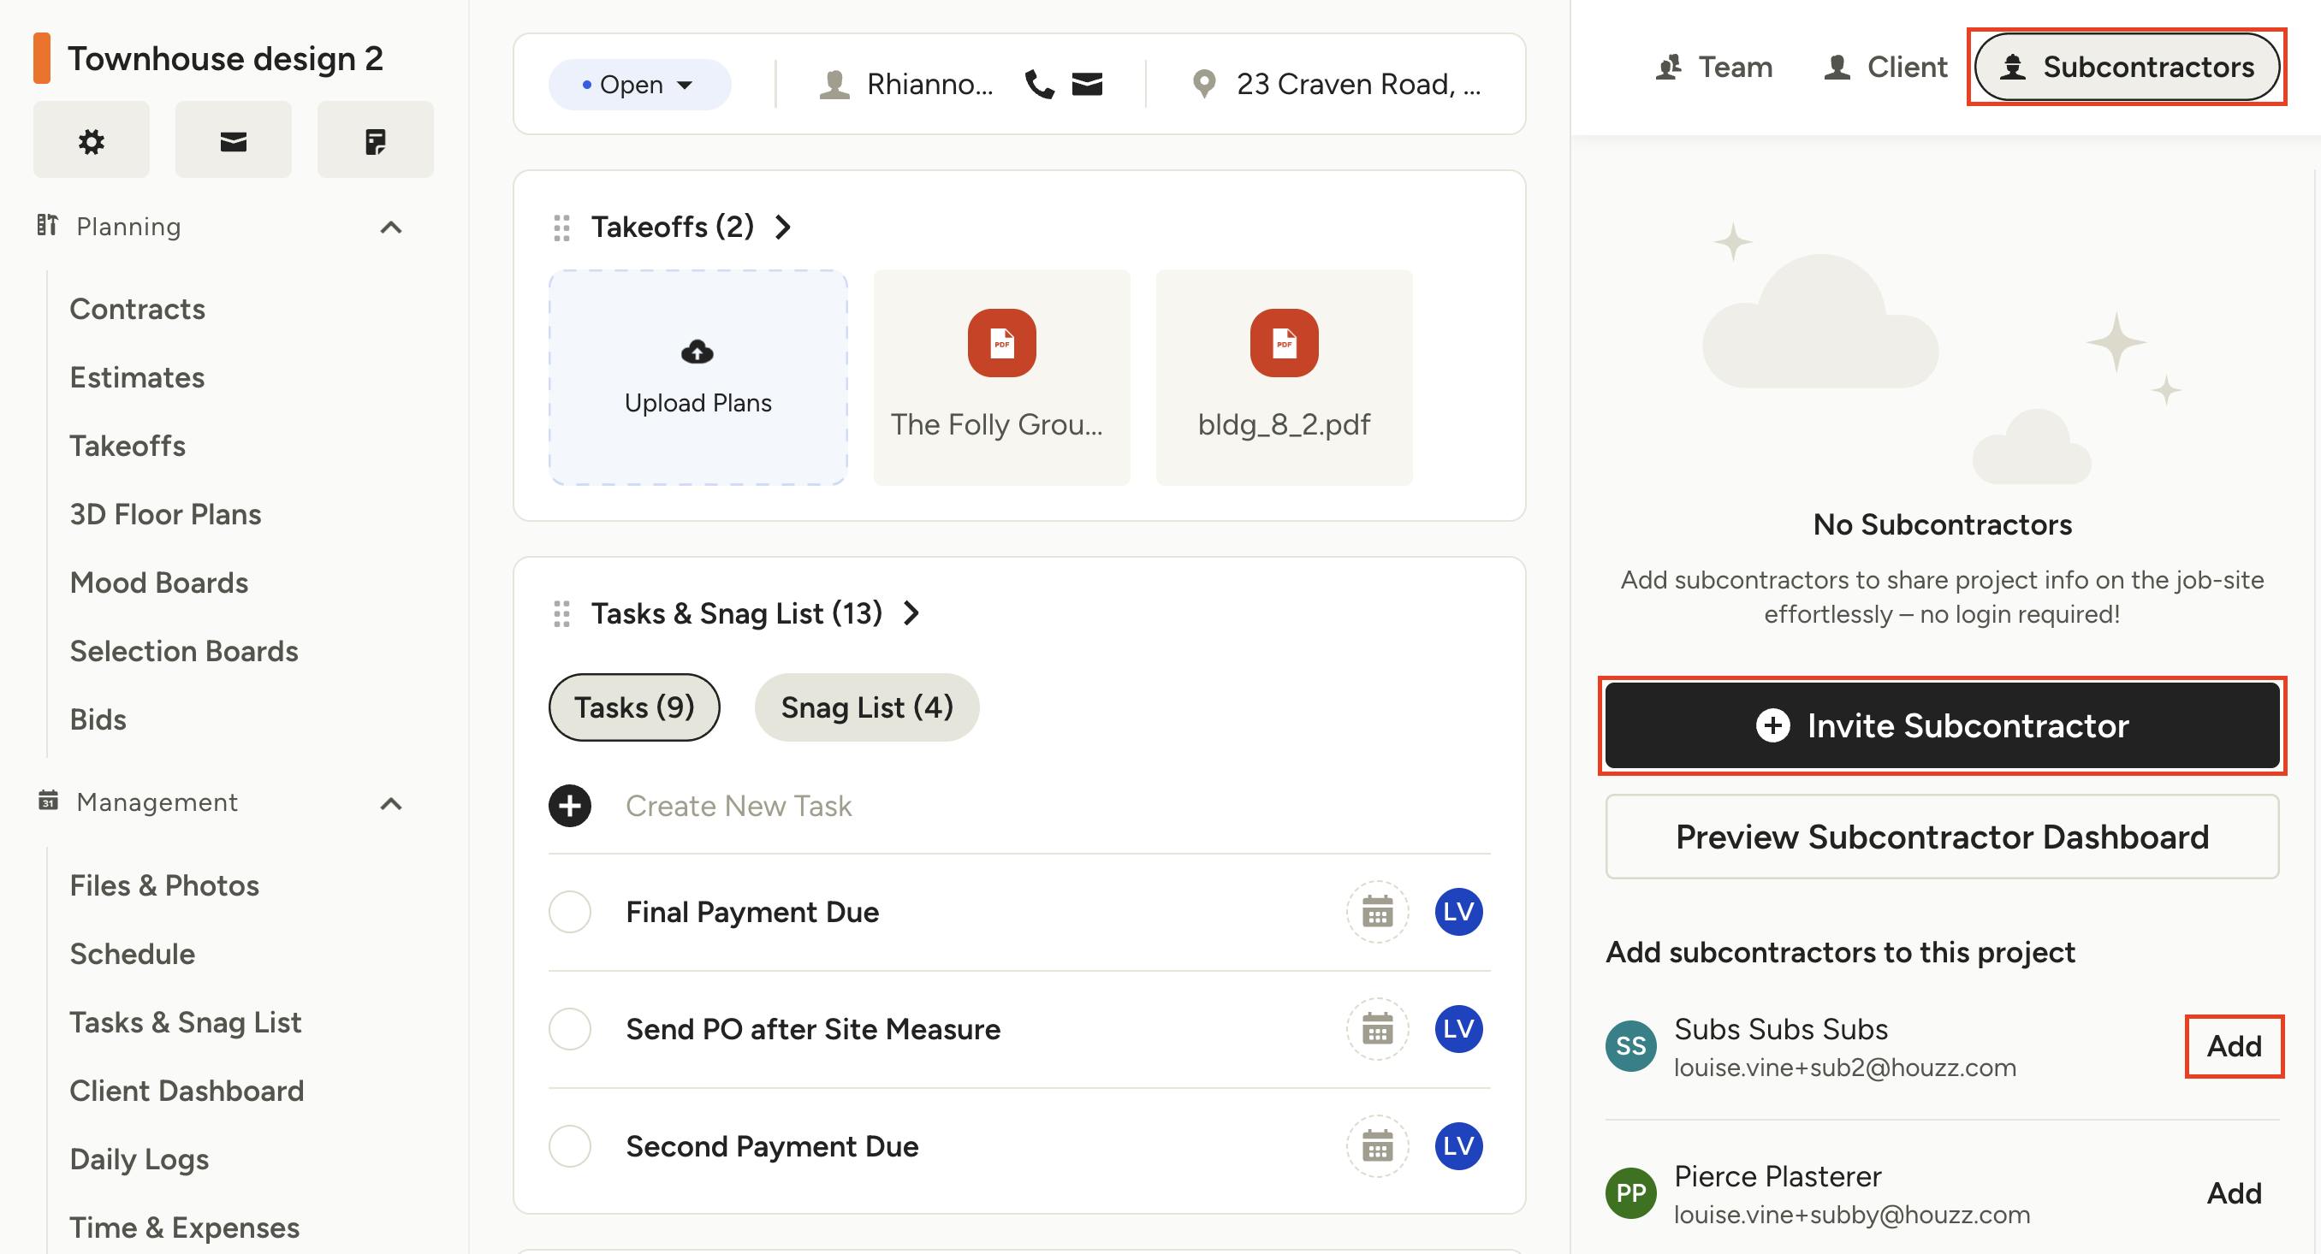
Task: Add Subs Subs Subs to project
Action: point(2233,1046)
